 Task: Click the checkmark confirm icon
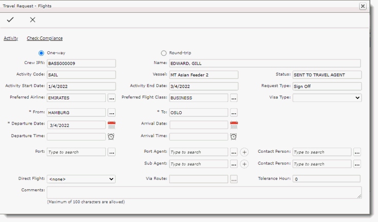click(10, 19)
